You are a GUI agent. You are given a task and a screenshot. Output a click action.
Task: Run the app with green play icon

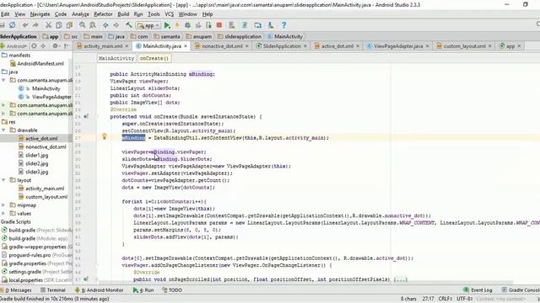[x=167, y=25]
